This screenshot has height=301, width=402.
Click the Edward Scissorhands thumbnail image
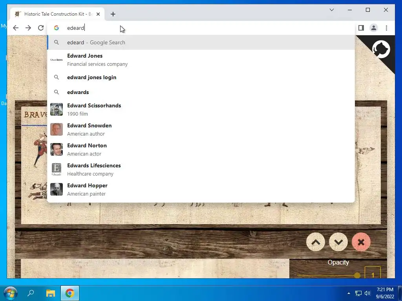click(x=57, y=110)
